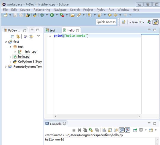
Task: Toggle Show Console on standard output change
Action: coord(122,130)
